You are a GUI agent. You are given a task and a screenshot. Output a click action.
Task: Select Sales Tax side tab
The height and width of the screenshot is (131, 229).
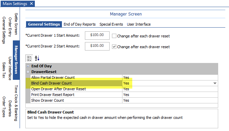tap(4, 70)
